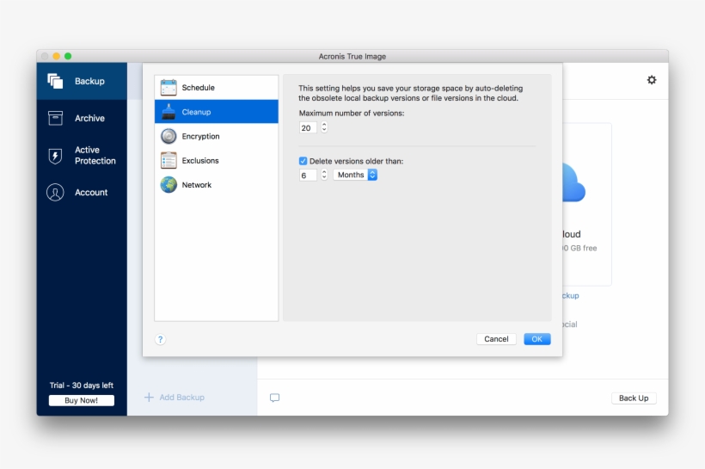Go to Archive in the sidebar
Viewport: 705px width, 469px height.
pos(82,118)
